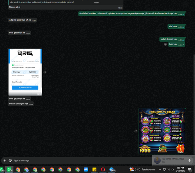Open the attach plus menu

click(x=5, y=161)
